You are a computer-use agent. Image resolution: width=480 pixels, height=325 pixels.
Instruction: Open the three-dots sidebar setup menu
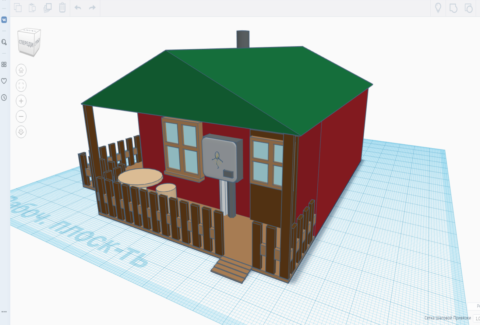click(x=4, y=312)
